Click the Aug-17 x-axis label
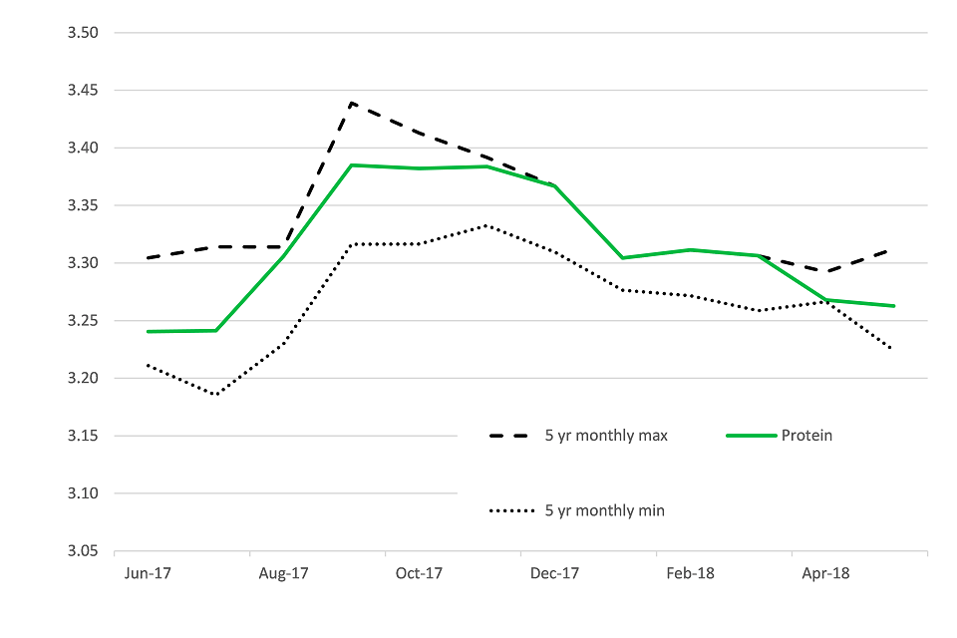This screenshot has width=957, height=638. click(x=283, y=573)
